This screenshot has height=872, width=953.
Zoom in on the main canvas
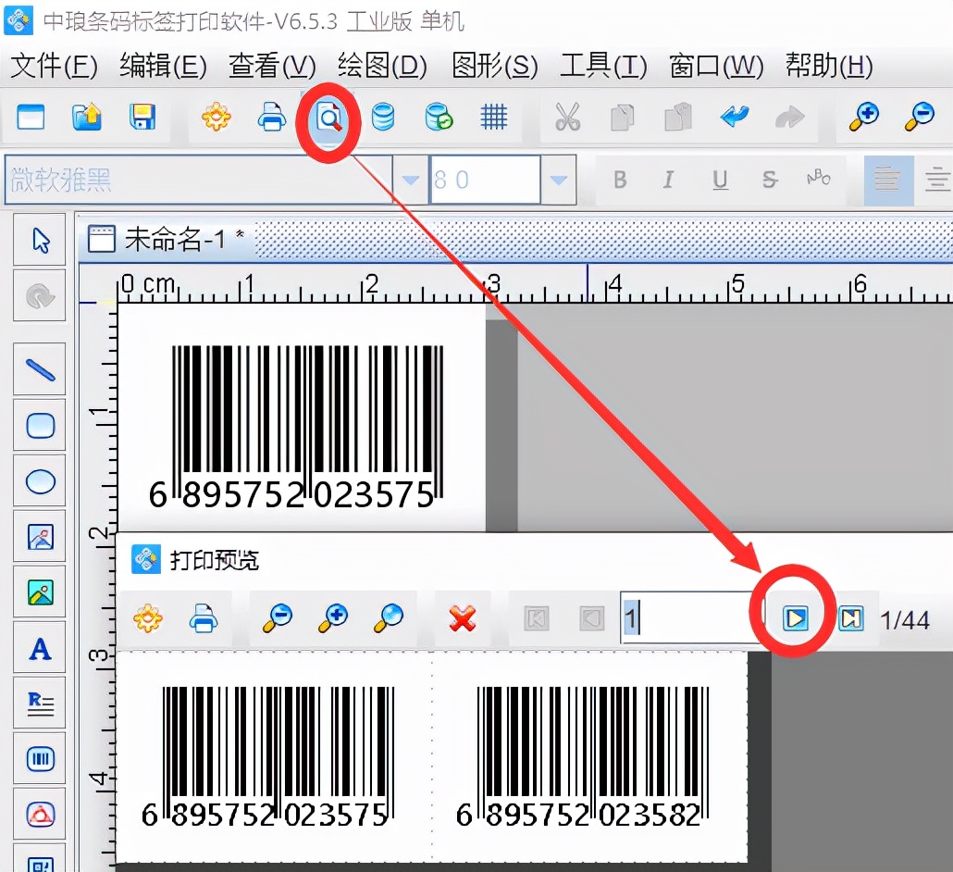[x=863, y=116]
